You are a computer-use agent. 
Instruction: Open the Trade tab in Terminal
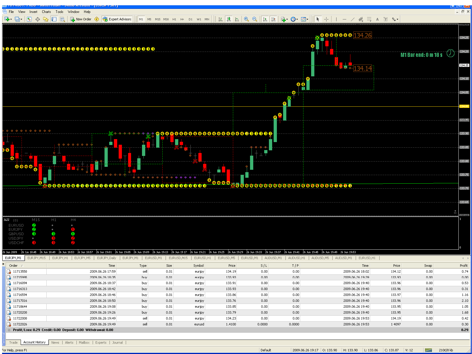pos(13,343)
